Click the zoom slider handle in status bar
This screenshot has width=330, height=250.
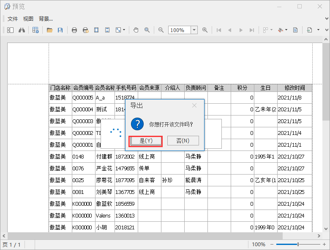coord(298,245)
